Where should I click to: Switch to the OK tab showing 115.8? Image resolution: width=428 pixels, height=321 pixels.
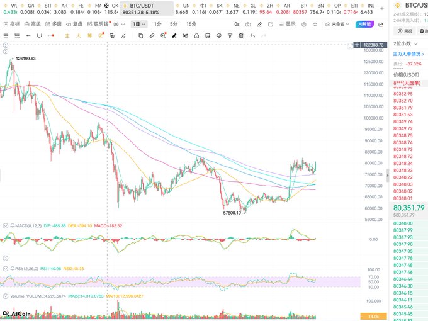(x=111, y=9)
